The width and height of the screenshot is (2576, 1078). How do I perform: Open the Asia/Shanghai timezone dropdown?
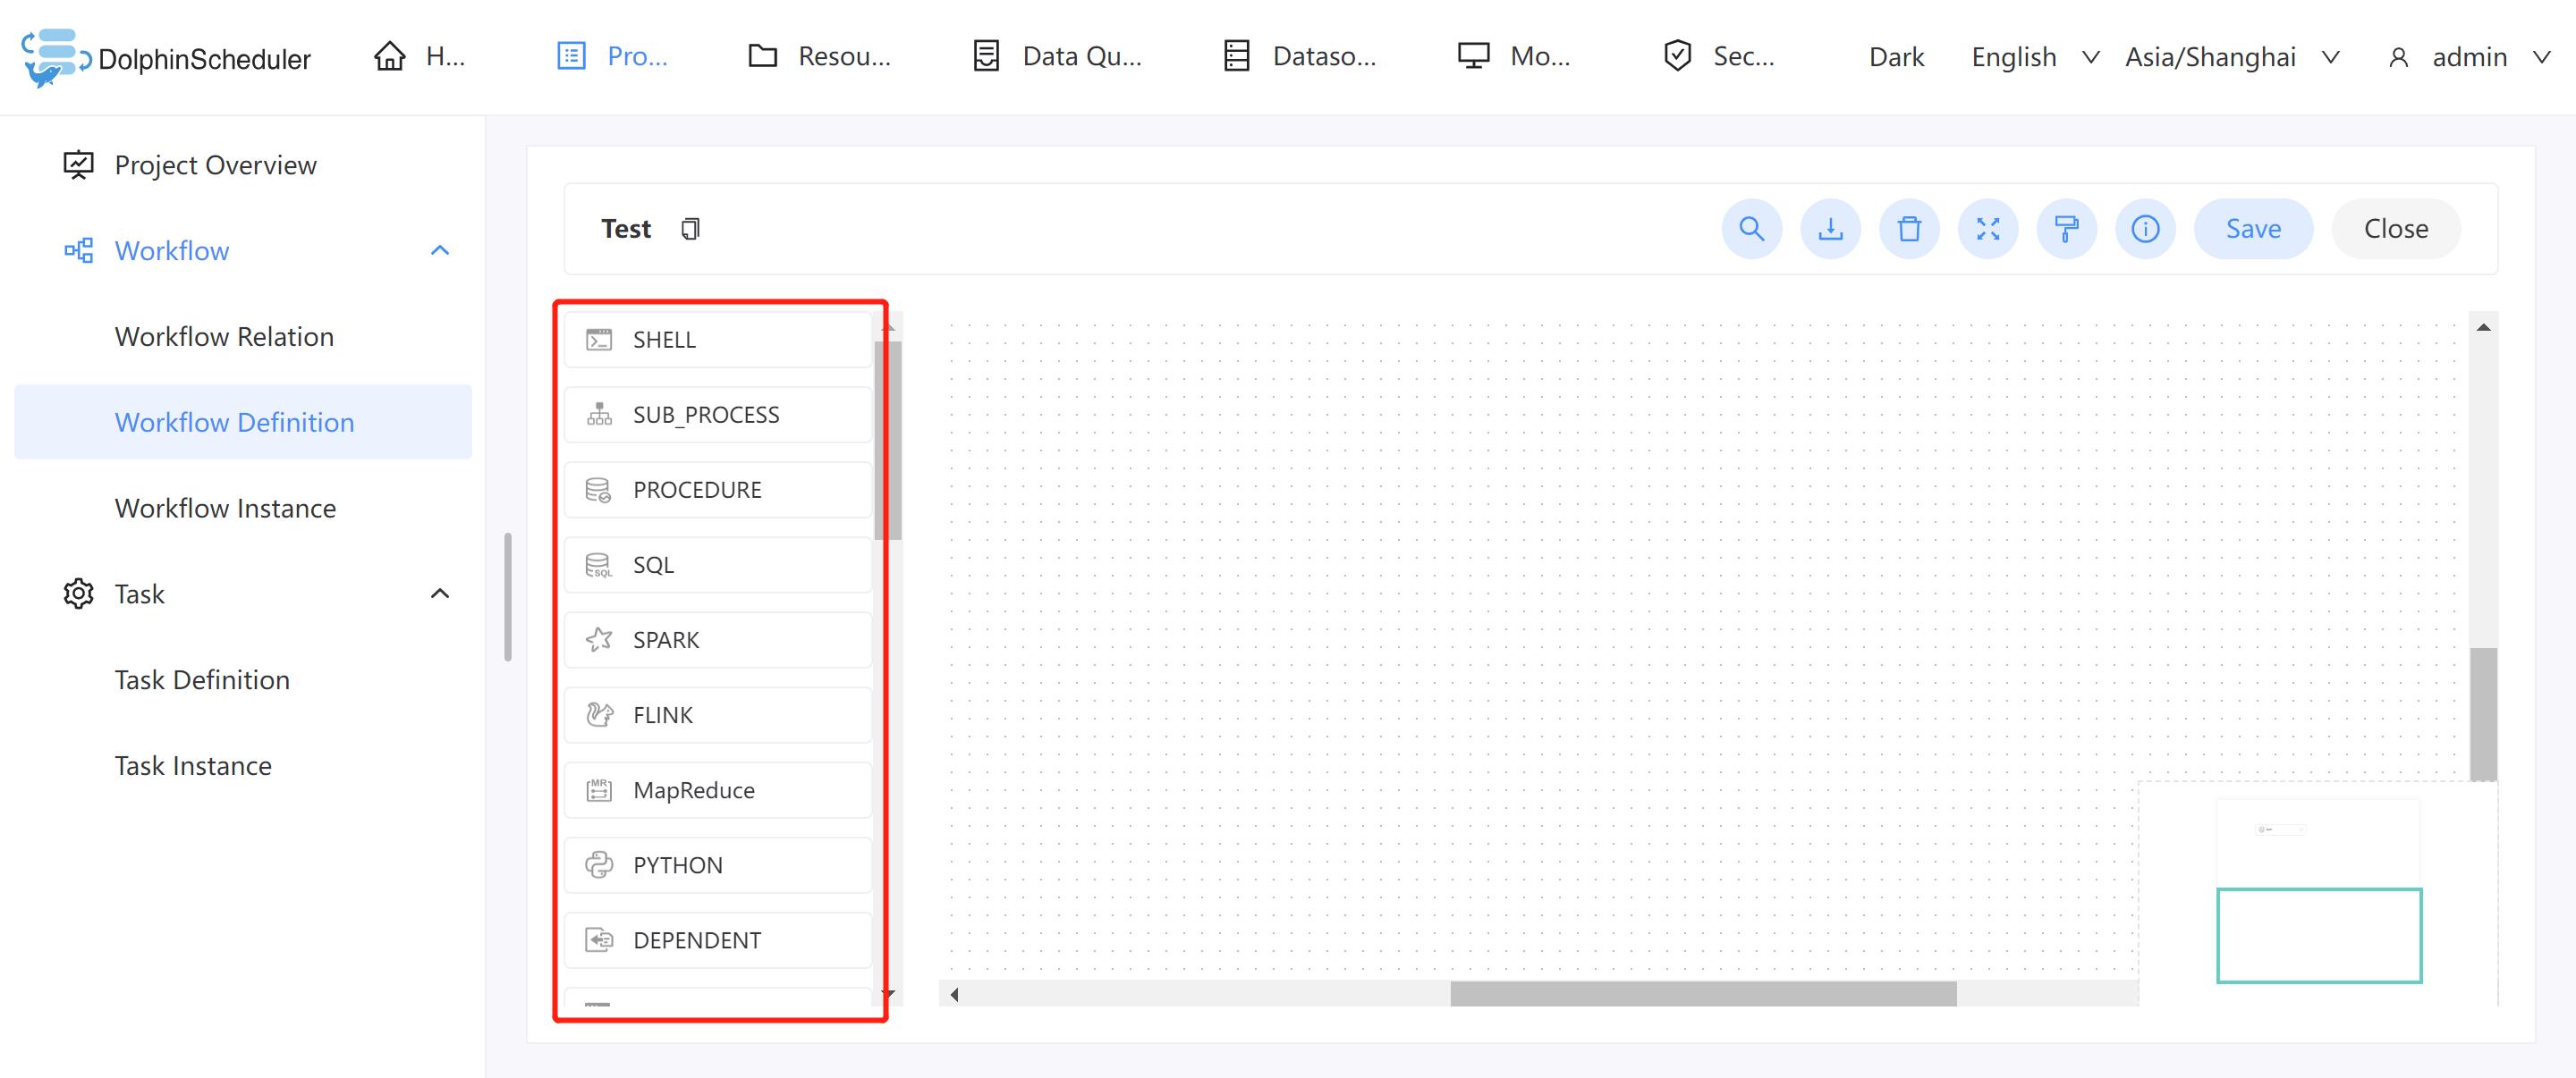click(x=2232, y=57)
